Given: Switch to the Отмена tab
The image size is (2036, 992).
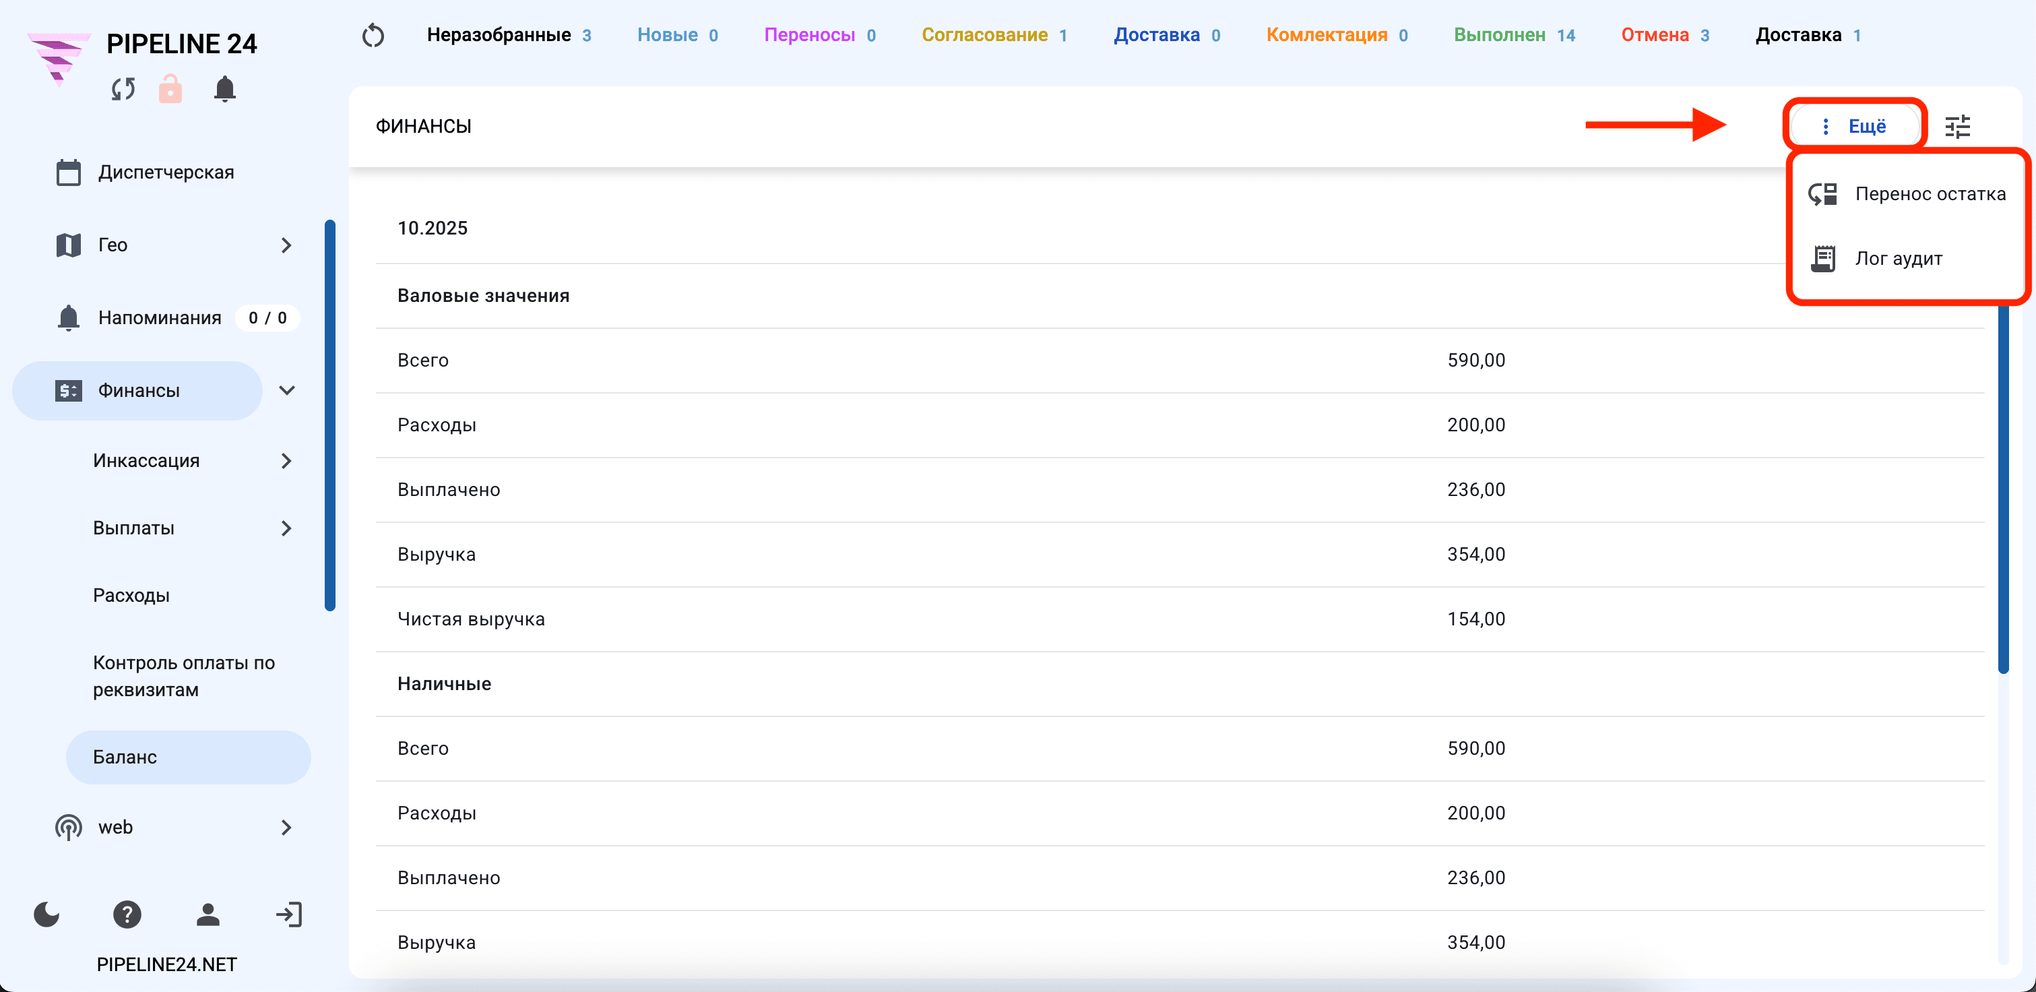Looking at the screenshot, I should coord(1665,36).
